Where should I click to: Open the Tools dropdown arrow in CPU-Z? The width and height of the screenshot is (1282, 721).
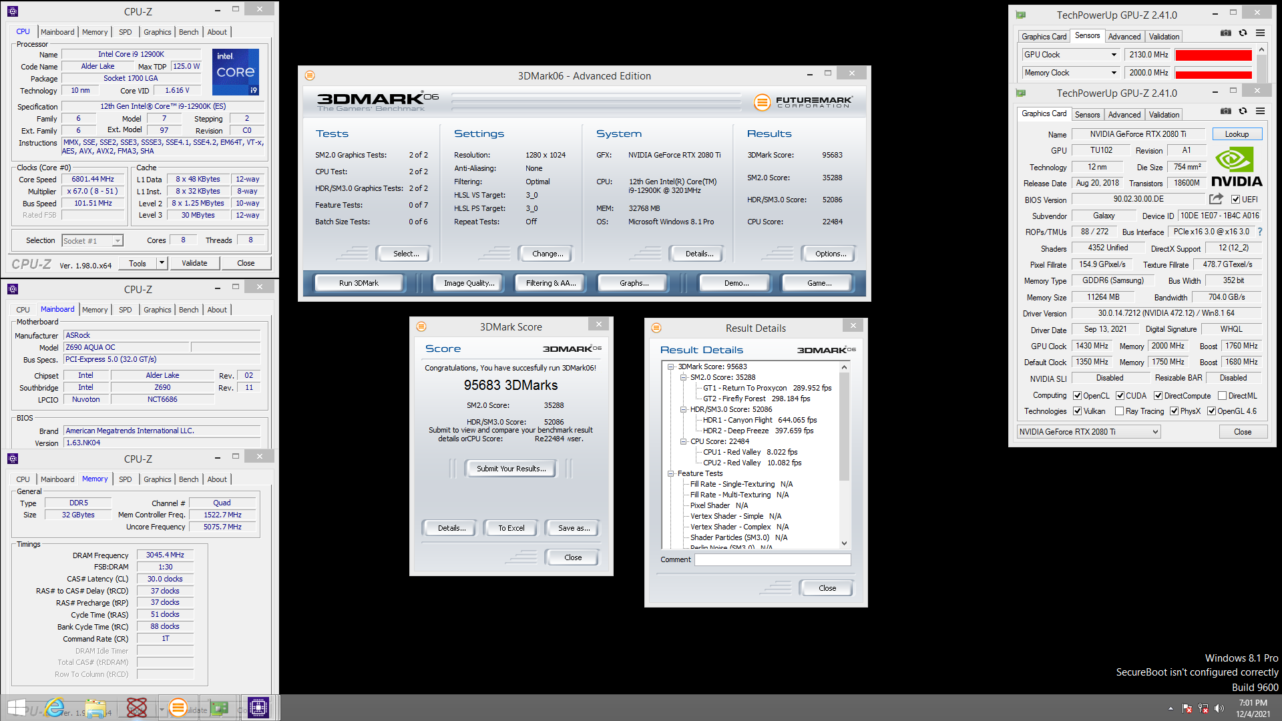pyautogui.click(x=161, y=263)
